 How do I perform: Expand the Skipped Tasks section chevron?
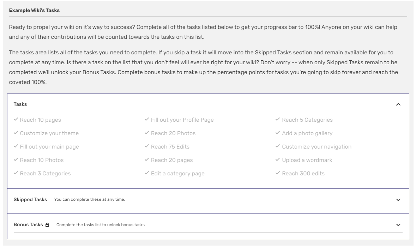click(x=398, y=200)
